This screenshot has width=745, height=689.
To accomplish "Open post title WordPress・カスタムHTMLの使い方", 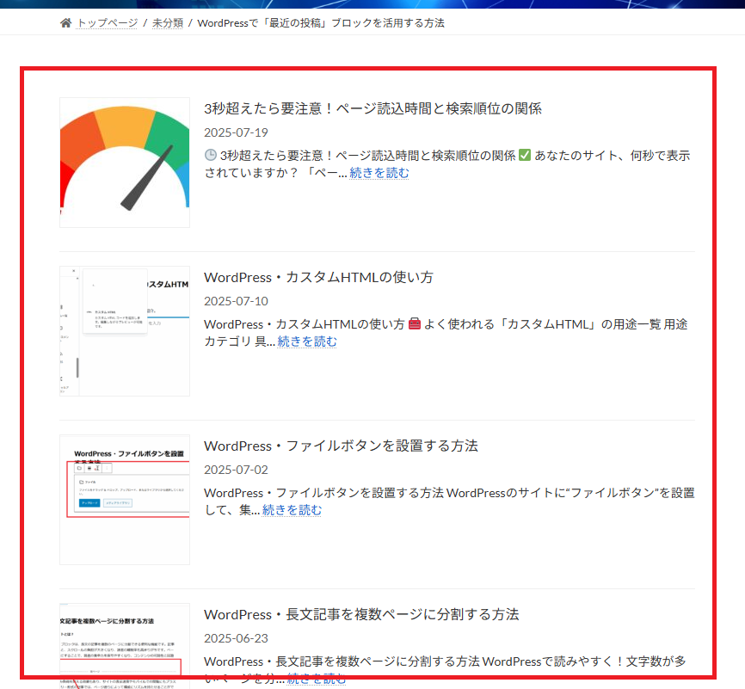I will [319, 277].
